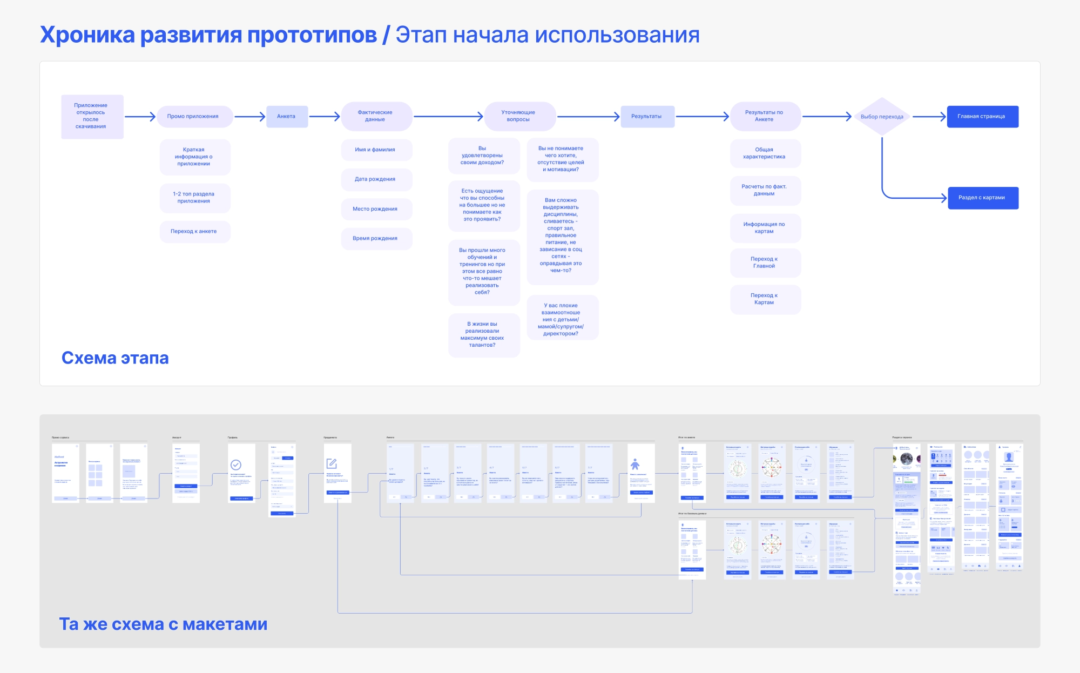
Task: Click the Создать аккаунт button on the account screen
Action: (186, 486)
